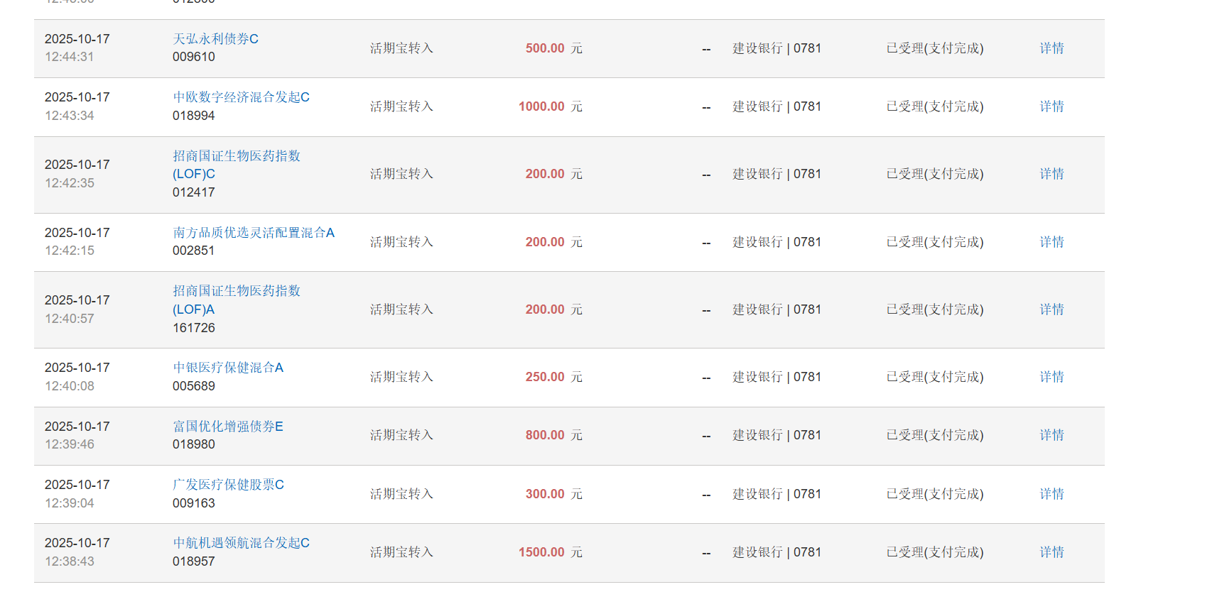Open 详情 for the 12:42:35 招商国证 LOF C row
The image size is (1217, 609).
tap(1051, 174)
